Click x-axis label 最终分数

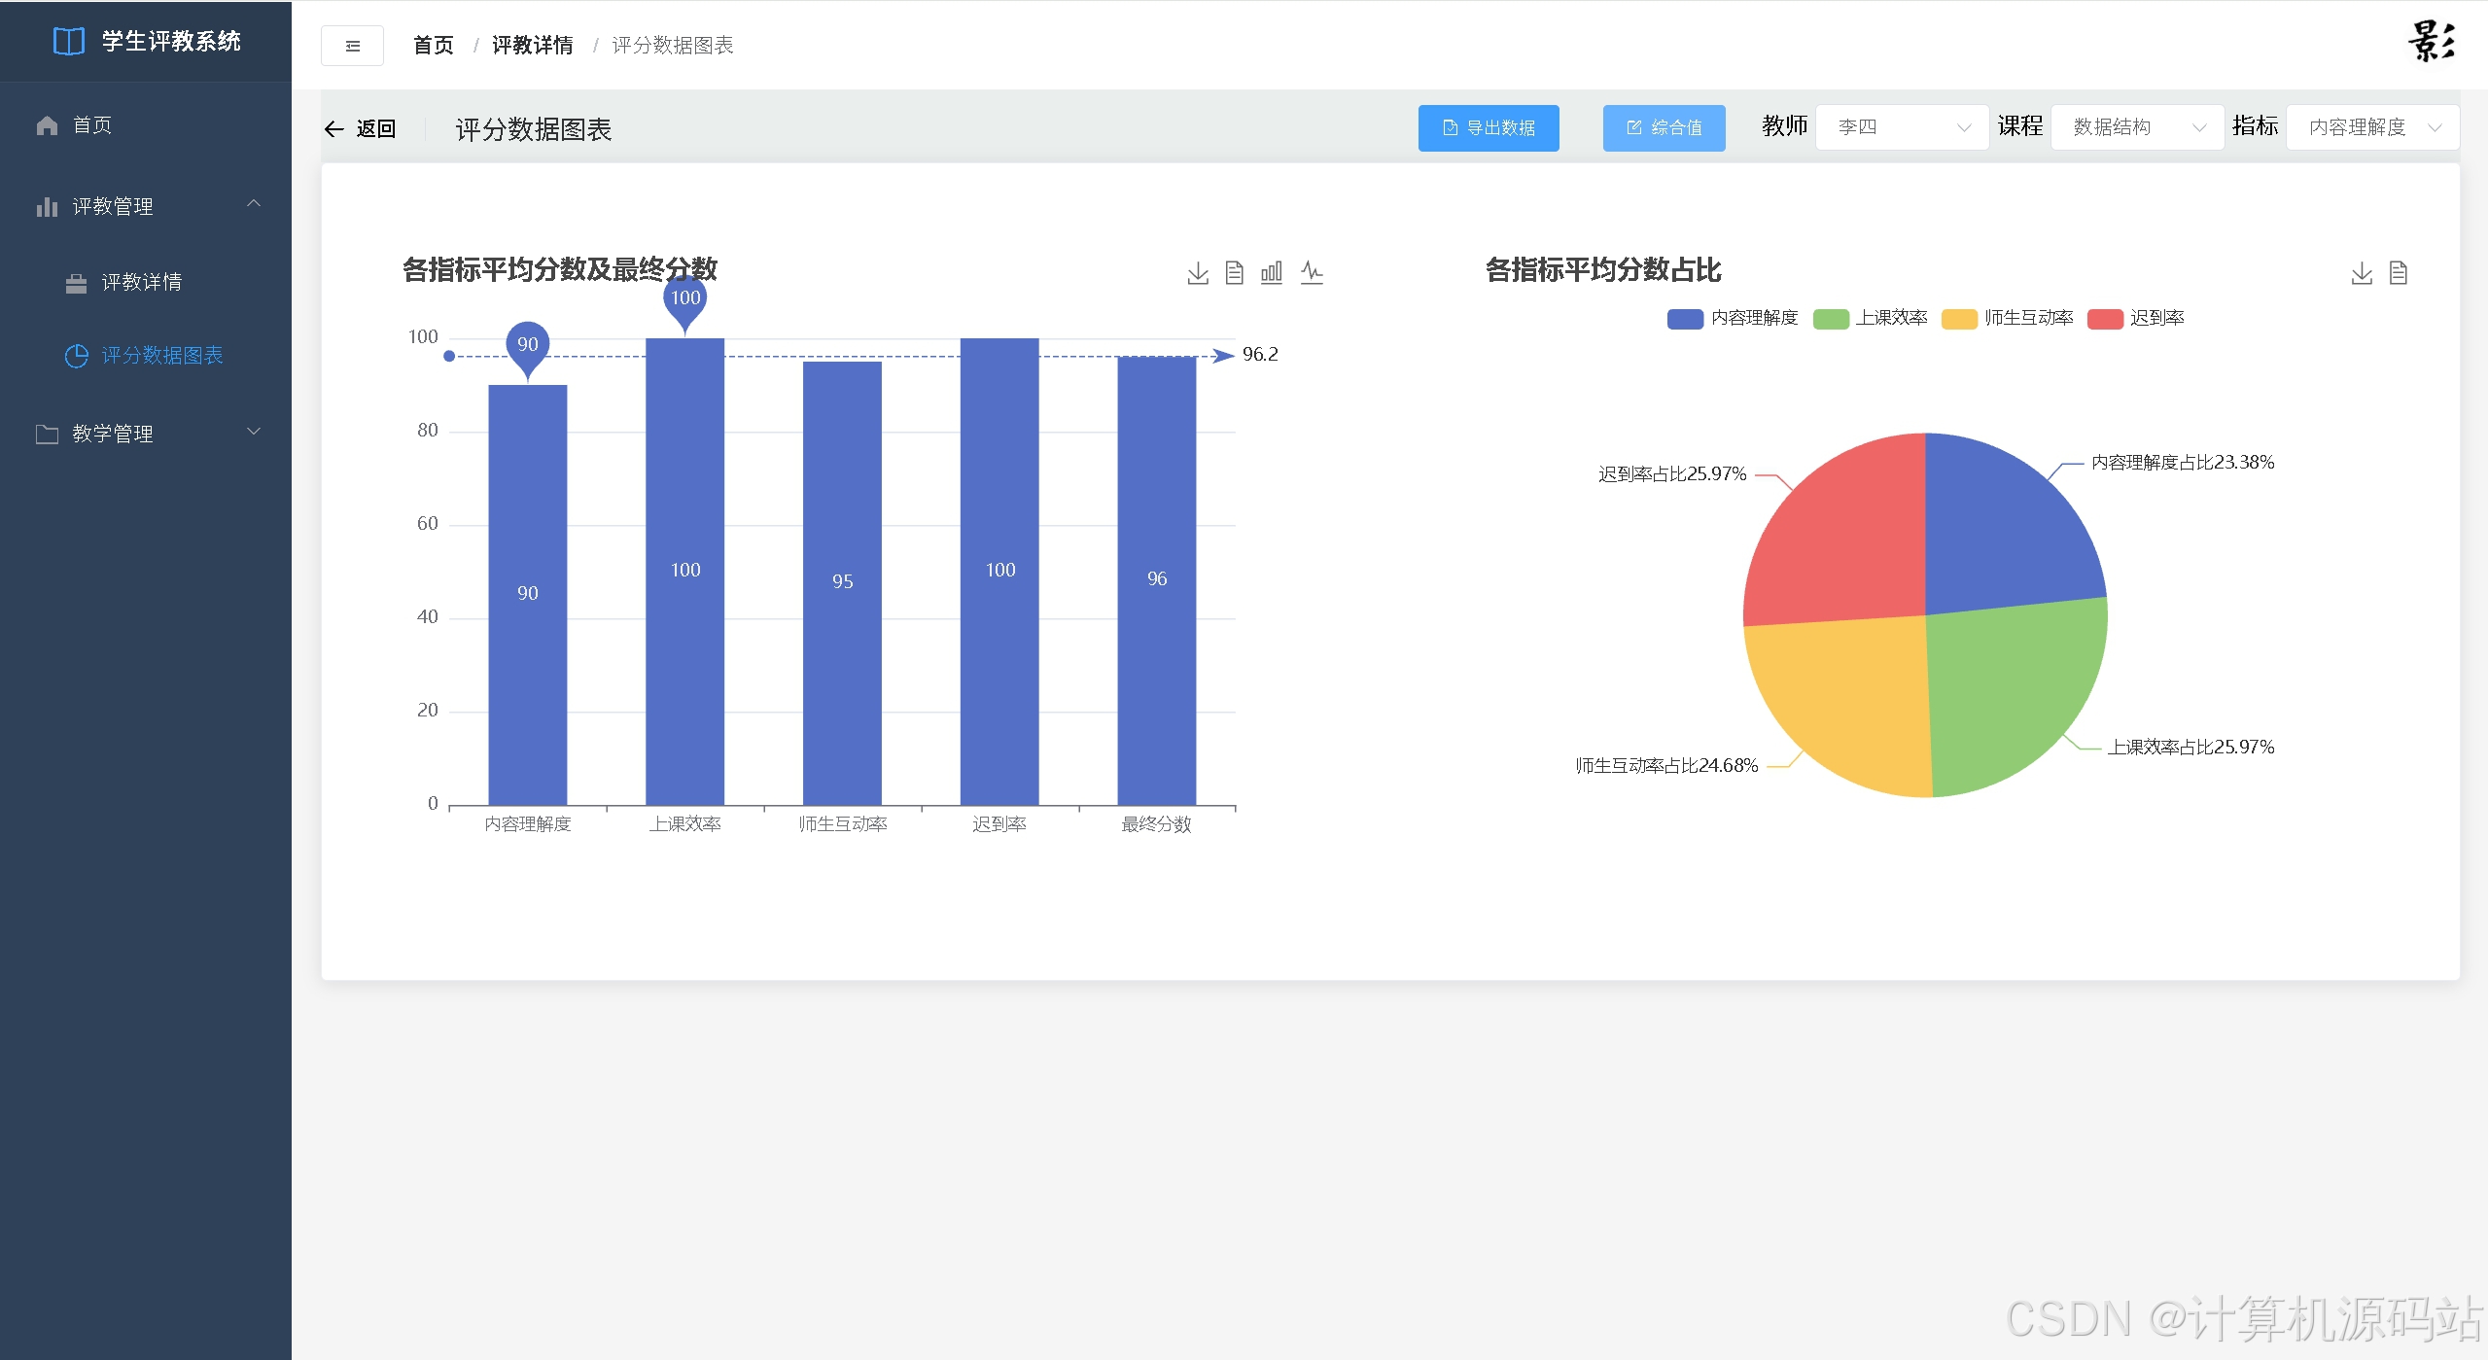click(x=1157, y=824)
